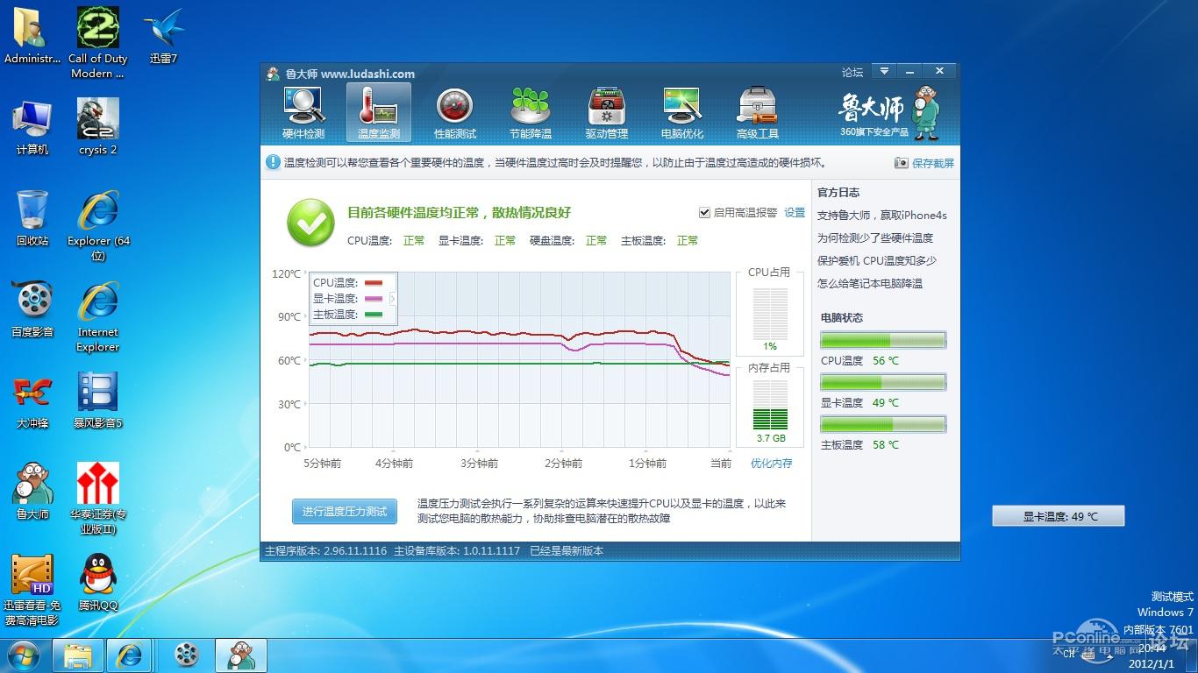Click the 保存截屏 link
The image size is (1198, 673).
(x=933, y=163)
